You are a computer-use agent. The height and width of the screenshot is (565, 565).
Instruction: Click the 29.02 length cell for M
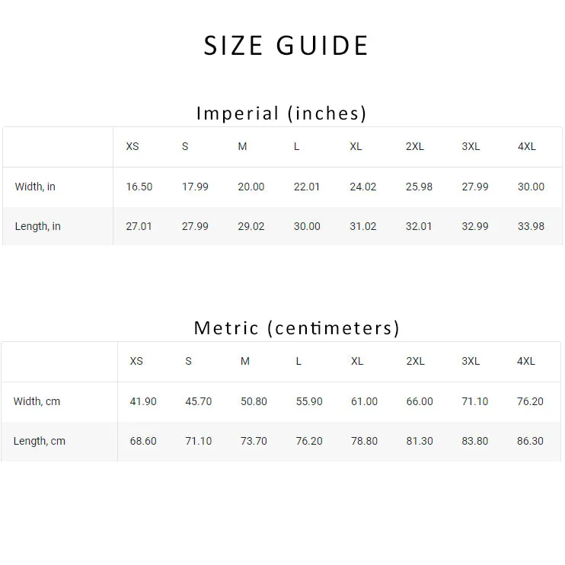coord(251,226)
